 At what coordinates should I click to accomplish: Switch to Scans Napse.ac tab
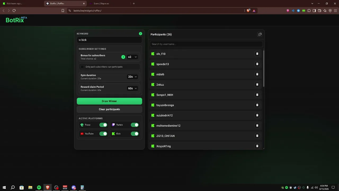109,3
